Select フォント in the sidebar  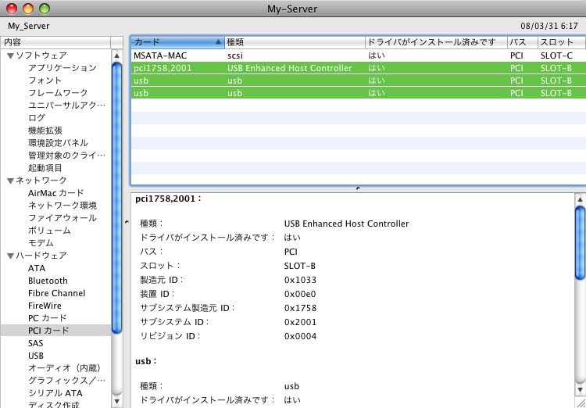(x=45, y=81)
